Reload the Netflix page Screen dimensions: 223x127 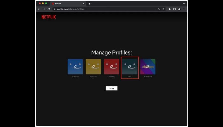49,9
